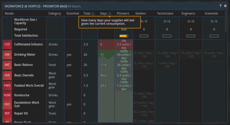Open the KOM material icon
Image resolution: width=230 pixels, height=125 pixels.
(x=7, y=95)
